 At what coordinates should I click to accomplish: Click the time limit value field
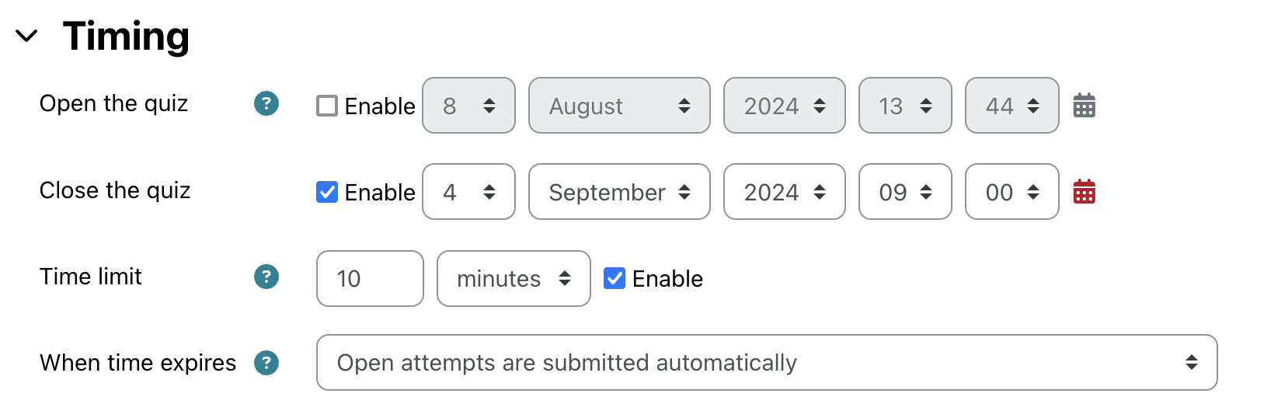pyautogui.click(x=370, y=278)
